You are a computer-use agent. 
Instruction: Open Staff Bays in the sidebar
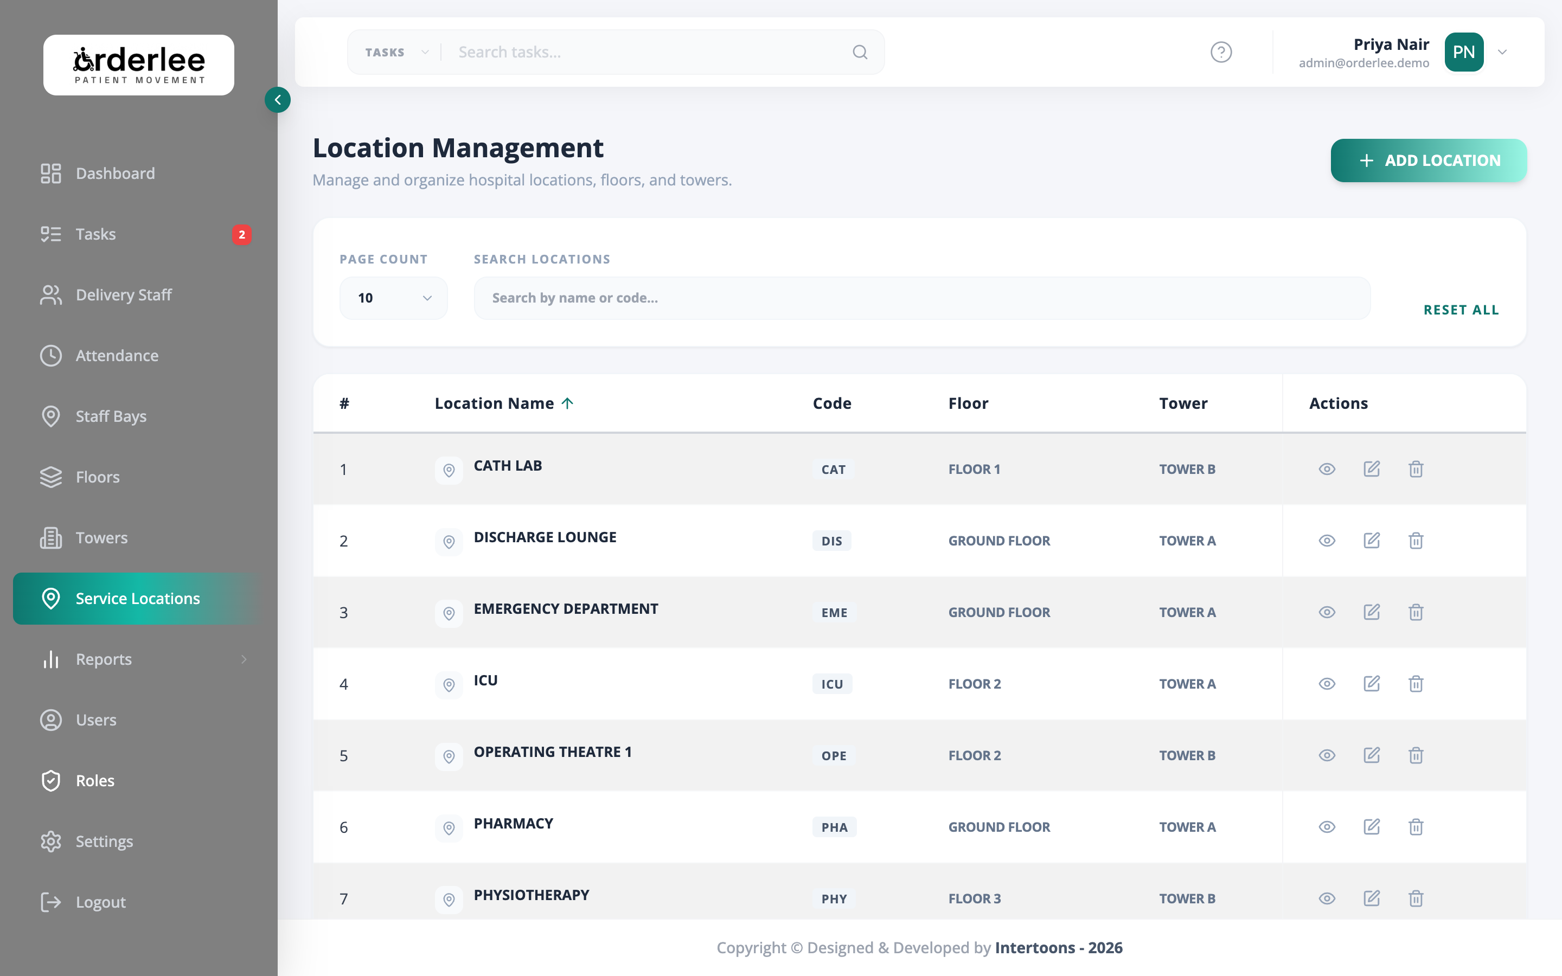139,416
